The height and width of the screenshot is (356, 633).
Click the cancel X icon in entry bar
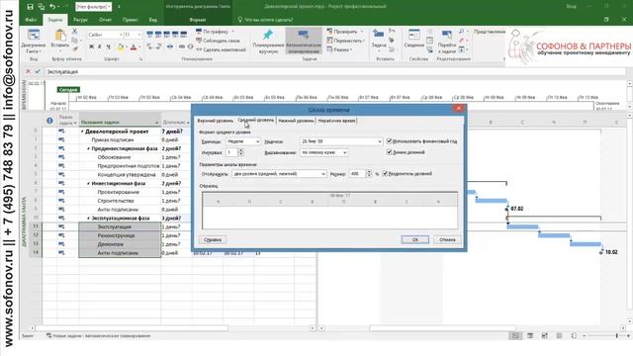29,71
